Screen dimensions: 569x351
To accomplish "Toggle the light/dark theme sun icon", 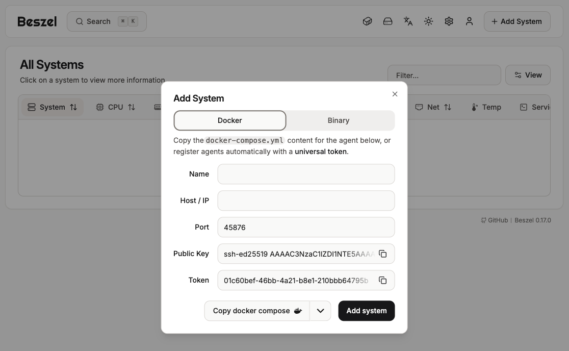I will [429, 21].
